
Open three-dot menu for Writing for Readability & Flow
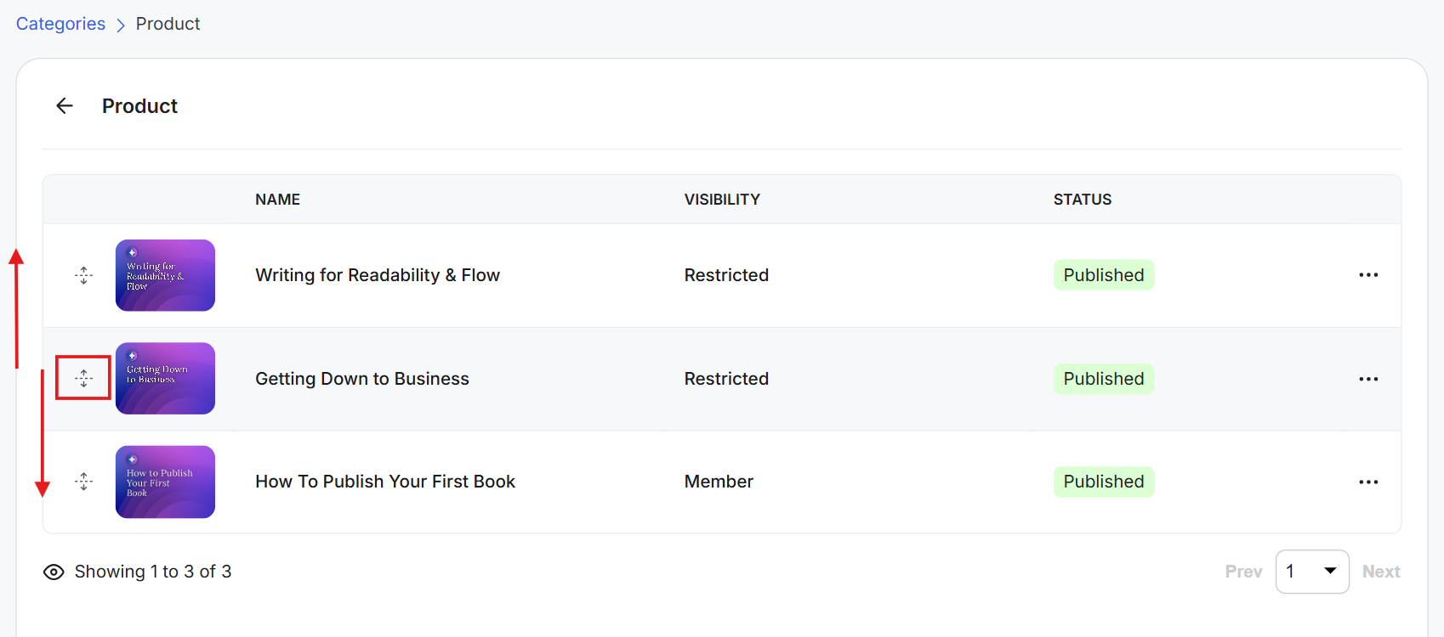1368,275
